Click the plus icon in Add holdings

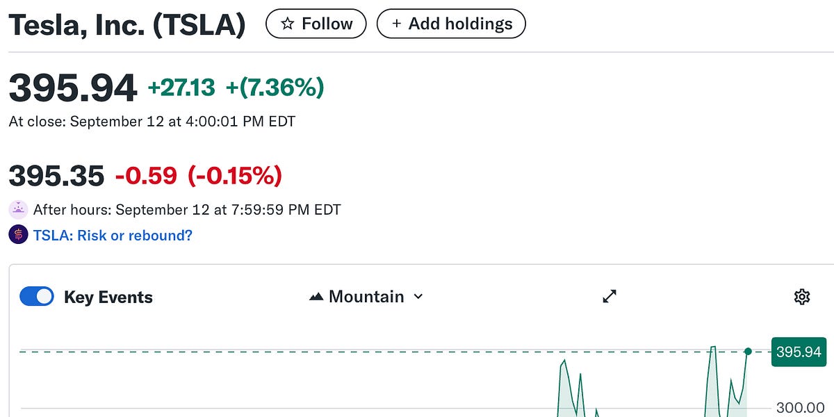click(397, 24)
